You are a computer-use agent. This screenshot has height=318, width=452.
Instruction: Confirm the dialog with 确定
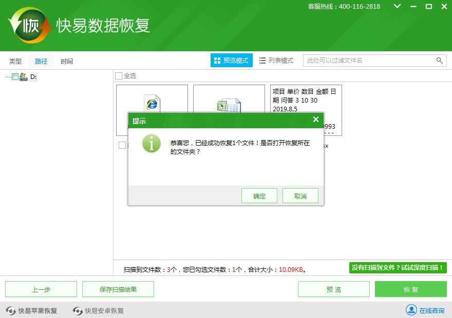tap(259, 195)
